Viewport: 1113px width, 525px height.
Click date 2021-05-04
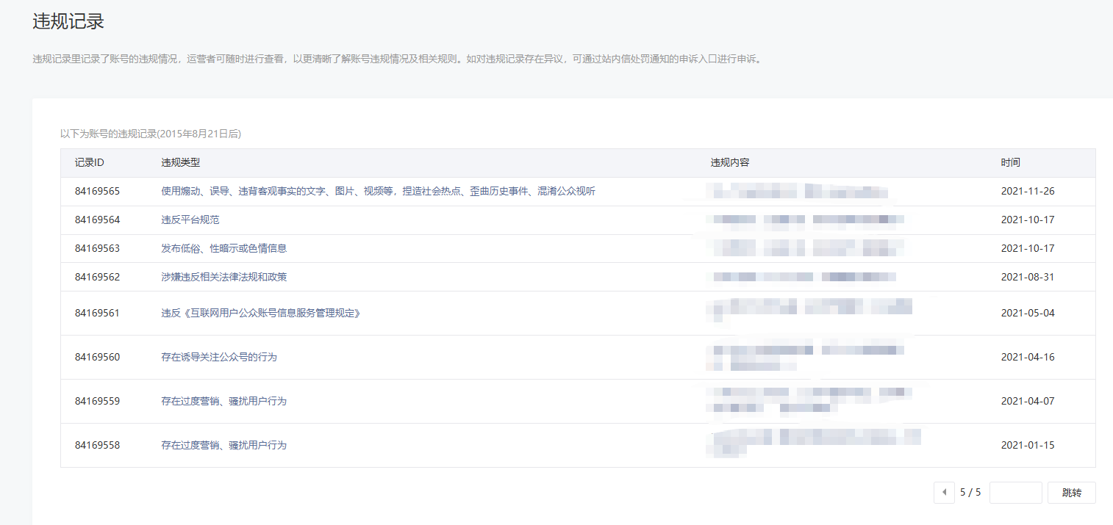(1028, 313)
